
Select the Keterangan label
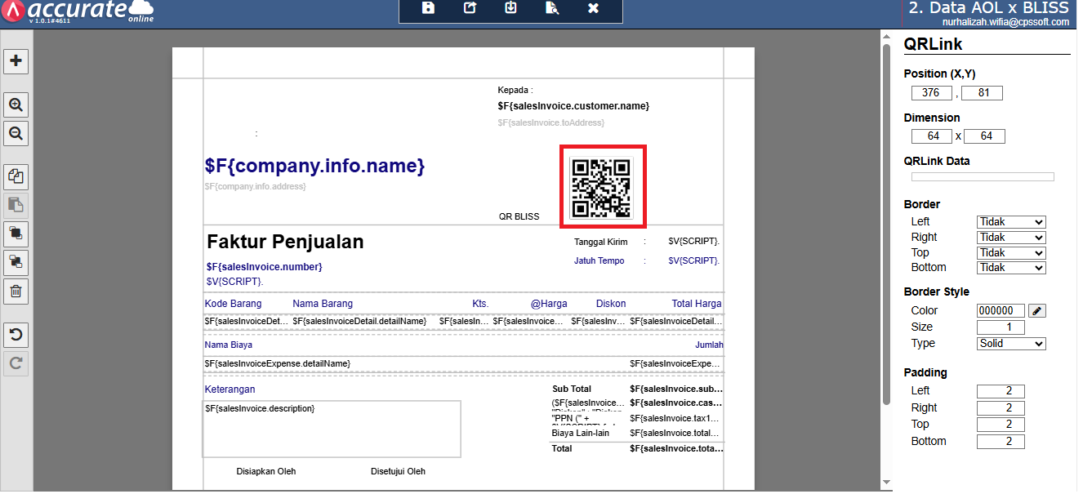point(230,390)
